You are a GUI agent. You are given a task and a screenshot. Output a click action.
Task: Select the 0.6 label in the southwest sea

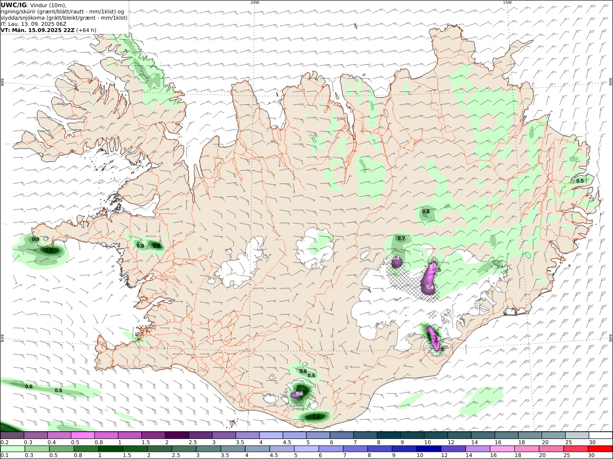coord(29,386)
